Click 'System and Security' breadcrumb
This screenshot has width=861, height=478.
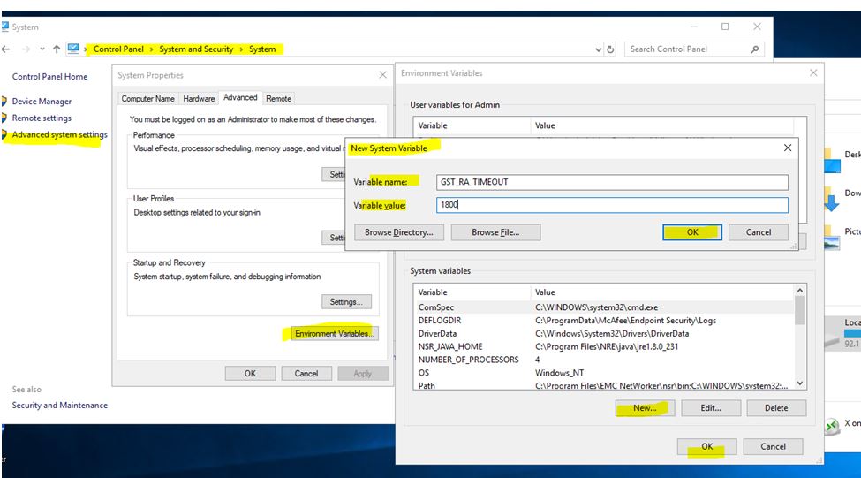pos(196,49)
